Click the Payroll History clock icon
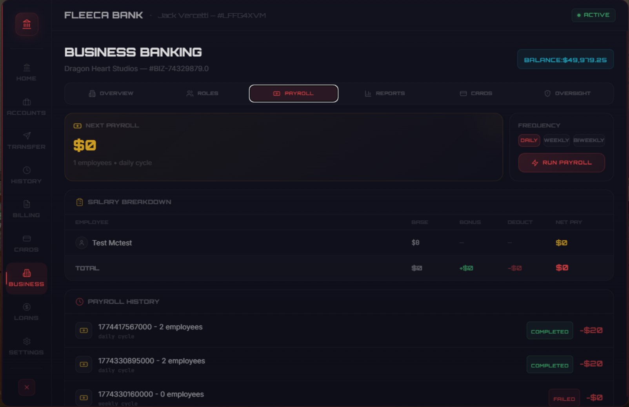The width and height of the screenshot is (629, 407). click(80, 302)
